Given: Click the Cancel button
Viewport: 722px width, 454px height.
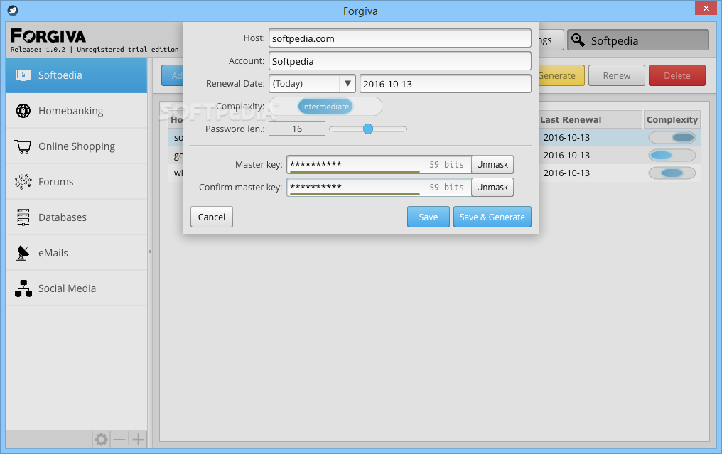Looking at the screenshot, I should [x=211, y=217].
